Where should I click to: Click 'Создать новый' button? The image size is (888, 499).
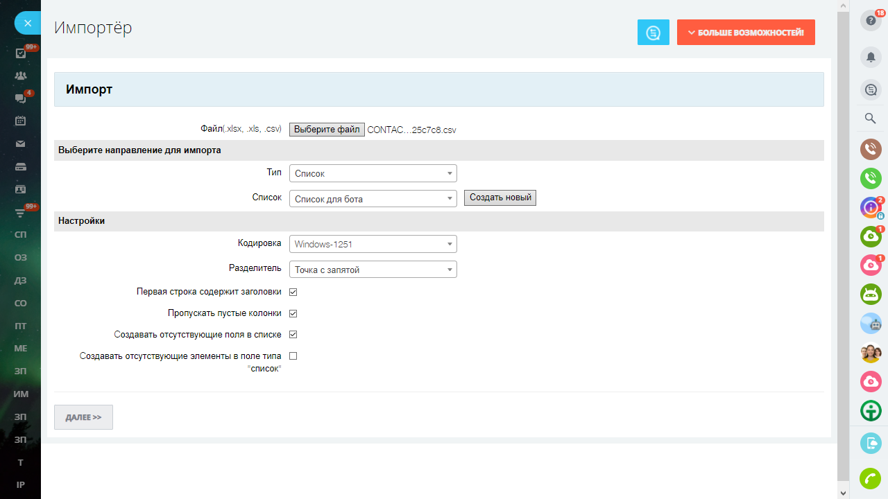499,198
